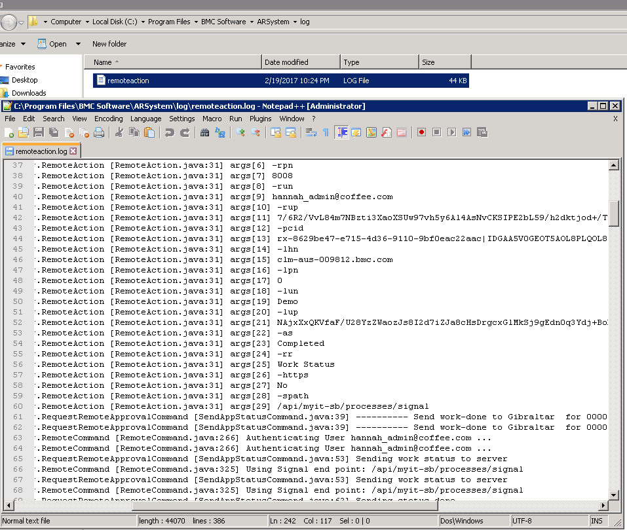Image resolution: width=627 pixels, height=530 pixels.
Task: Click New folder in Explorer toolbar
Action: coord(109,44)
